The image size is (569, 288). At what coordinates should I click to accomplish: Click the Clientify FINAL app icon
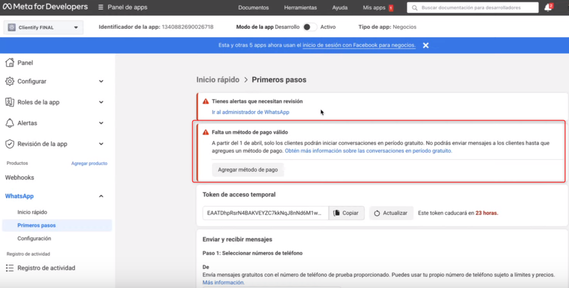coord(12,27)
